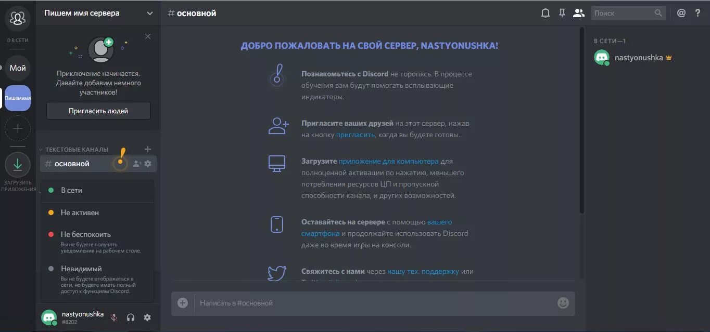Open notification settings bell icon

546,13
